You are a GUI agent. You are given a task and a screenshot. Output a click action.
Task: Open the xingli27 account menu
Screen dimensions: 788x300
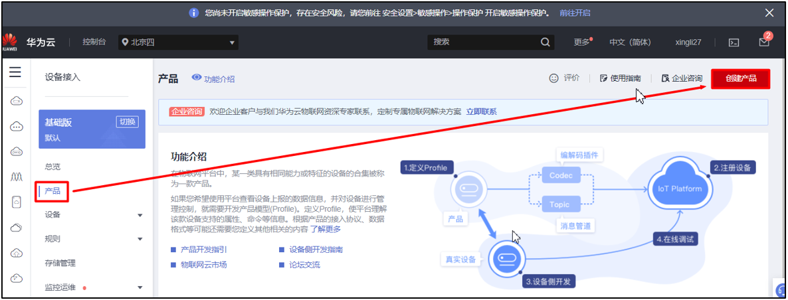click(688, 42)
